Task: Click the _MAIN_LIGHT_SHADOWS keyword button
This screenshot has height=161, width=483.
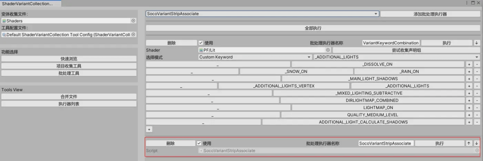Action: tap(373, 79)
